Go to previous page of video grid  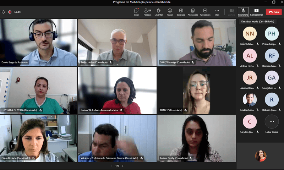coord(112,166)
